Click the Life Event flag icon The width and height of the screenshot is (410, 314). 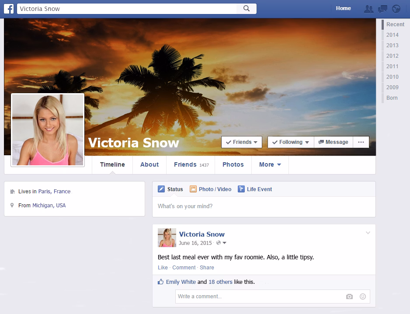(x=241, y=189)
